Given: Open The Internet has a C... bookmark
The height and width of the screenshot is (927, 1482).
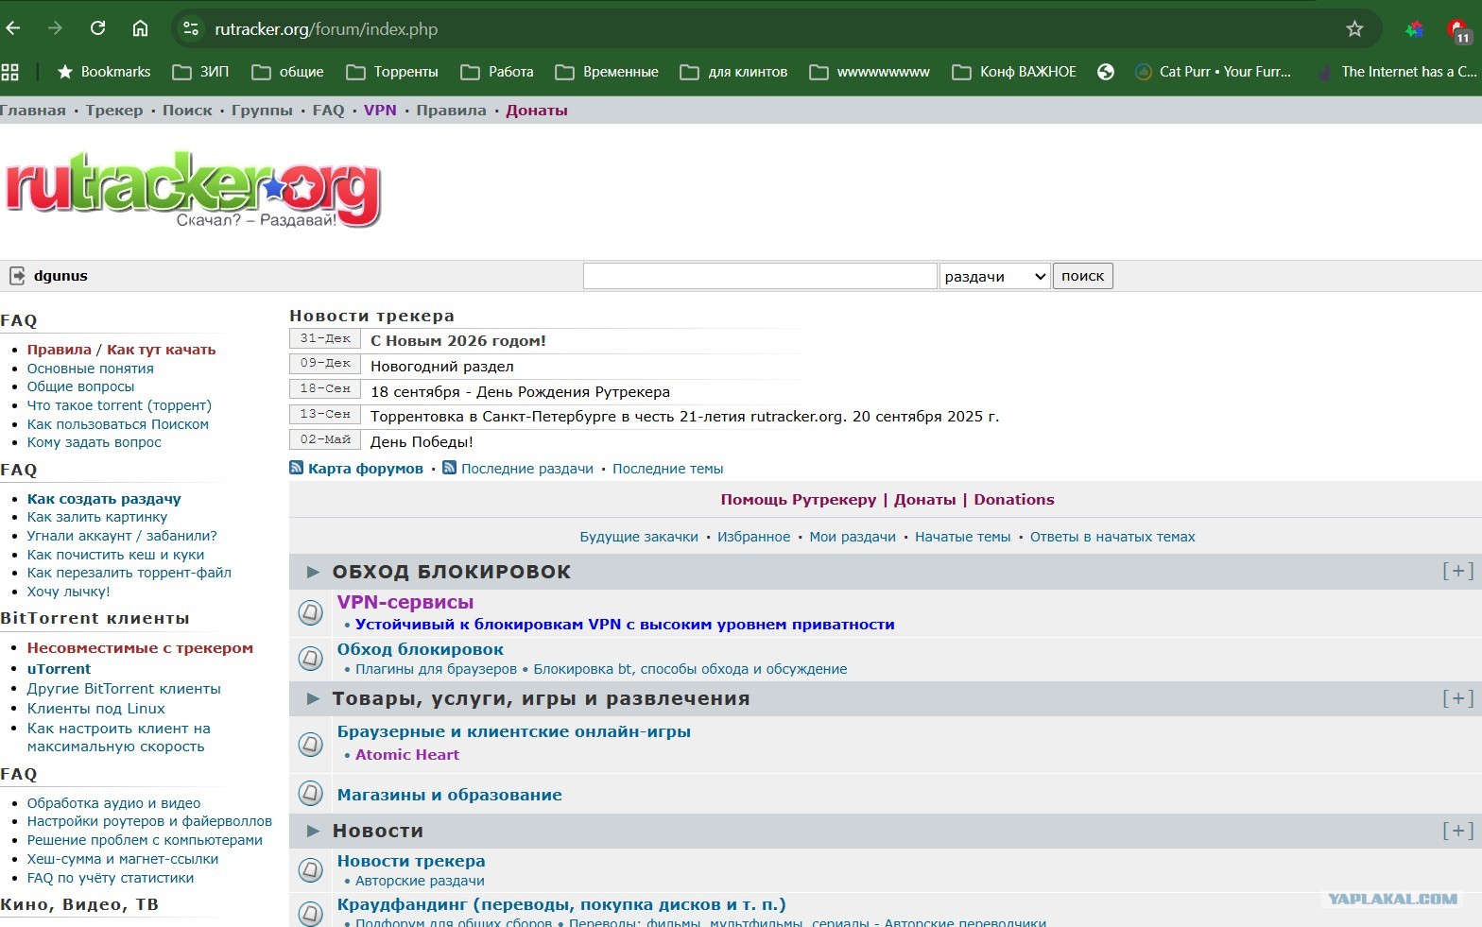Looking at the screenshot, I should (1397, 72).
